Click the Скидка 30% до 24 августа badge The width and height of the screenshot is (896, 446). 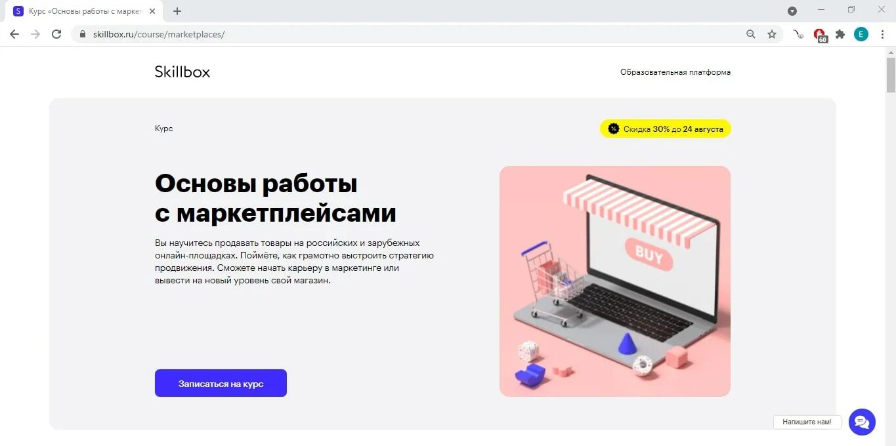[x=666, y=129]
